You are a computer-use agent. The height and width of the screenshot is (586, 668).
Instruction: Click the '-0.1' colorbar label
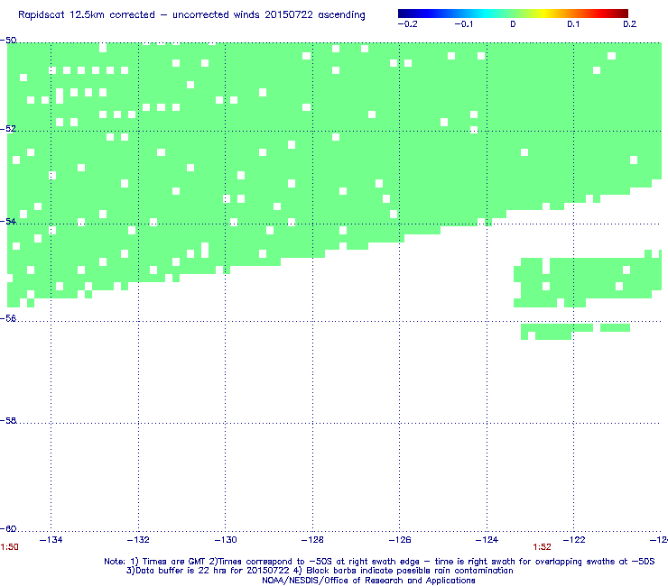(x=463, y=24)
